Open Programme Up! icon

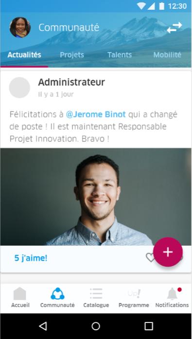[x=134, y=297]
